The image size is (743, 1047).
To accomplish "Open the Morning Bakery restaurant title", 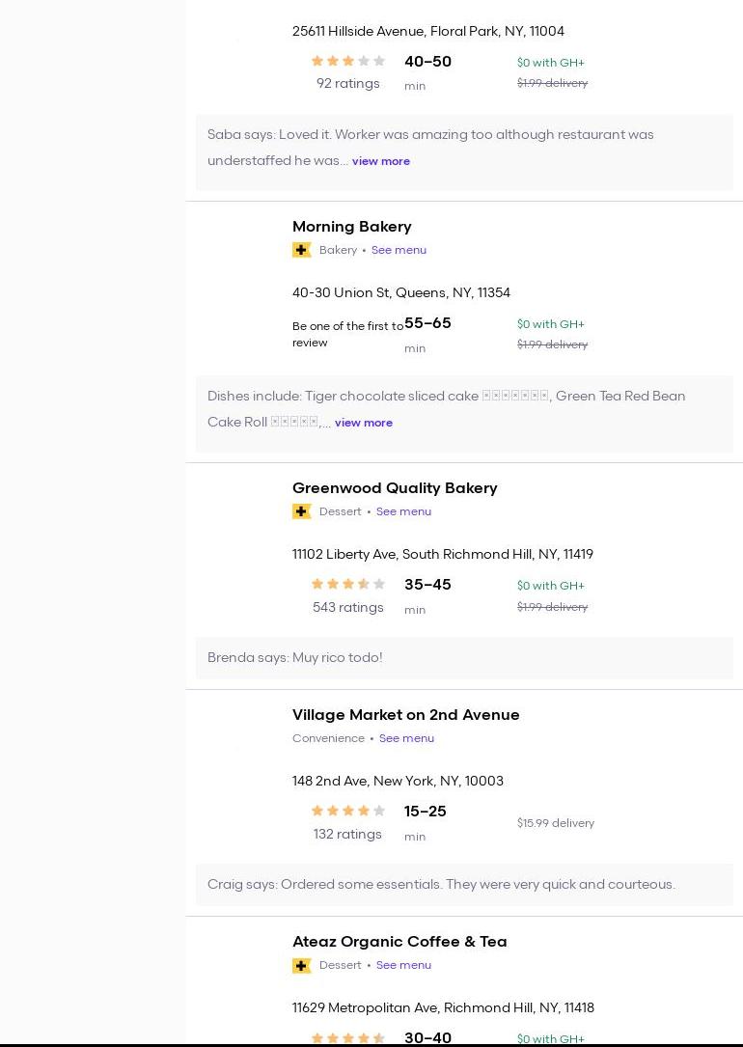I will 351,227.
